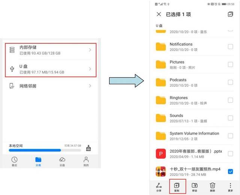Select the 'Ringtones' folder name
Screen dimensions: 240x195
click(178, 98)
